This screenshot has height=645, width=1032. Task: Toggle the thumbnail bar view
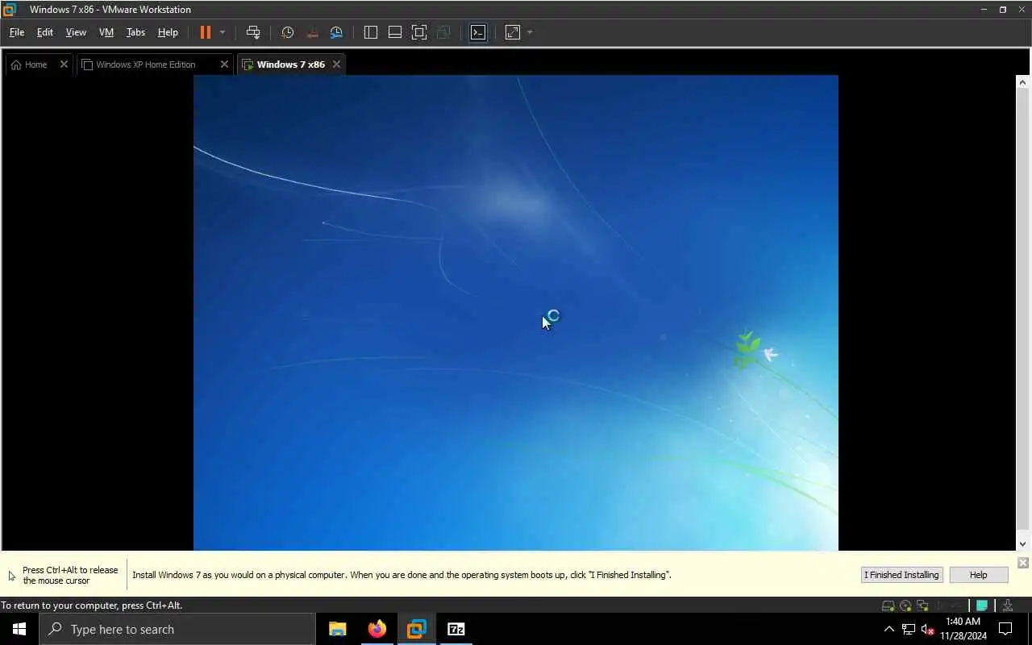[x=395, y=32]
